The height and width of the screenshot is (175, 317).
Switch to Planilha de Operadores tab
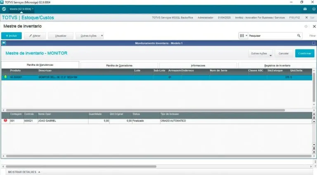(119, 65)
